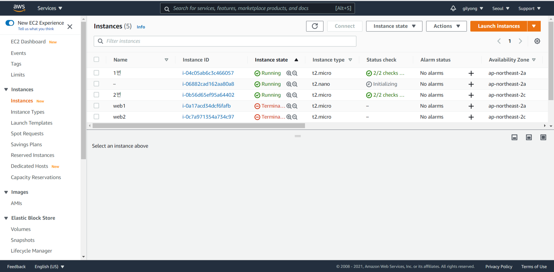
Task: Select checkbox for unnamed t2.nano instance
Action: 96,84
